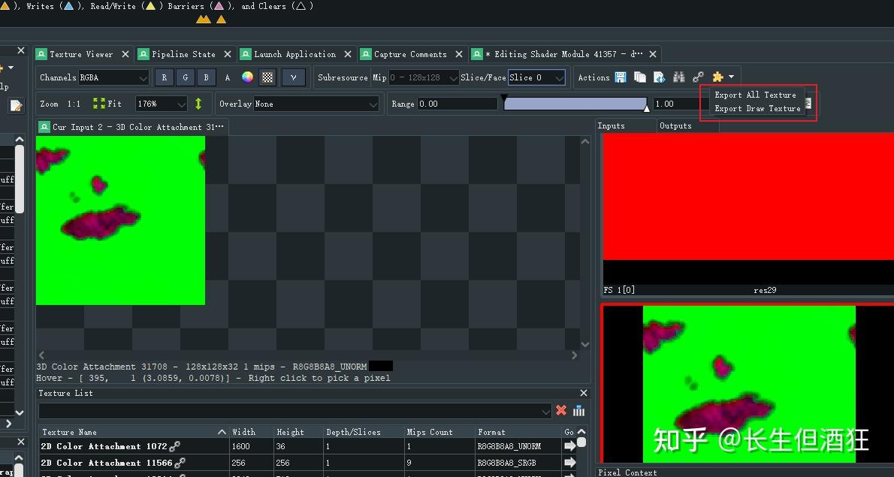This screenshot has height=477, width=894.
Task: Go to 2D Color Attachment 1072 arrow
Action: 569,446
